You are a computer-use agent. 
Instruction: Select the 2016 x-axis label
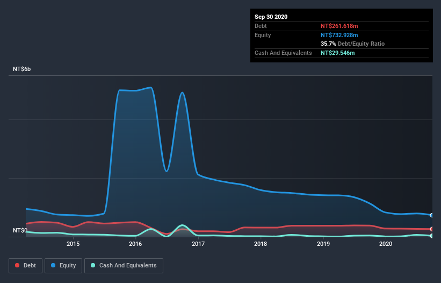[x=135, y=244]
